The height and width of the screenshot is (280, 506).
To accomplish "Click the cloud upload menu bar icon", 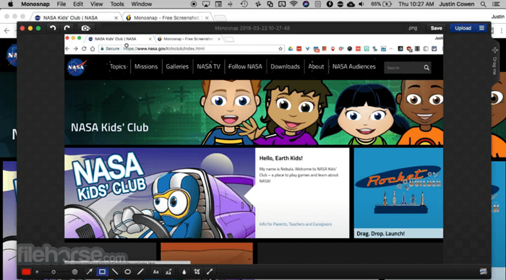I will (351, 4).
